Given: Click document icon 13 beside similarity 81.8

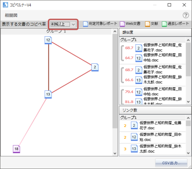Looking at the screenshot, I should (139, 101).
